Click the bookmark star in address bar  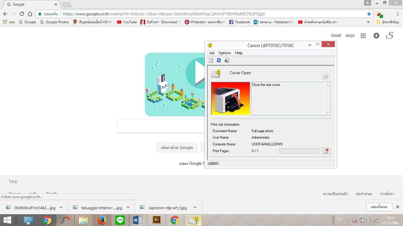coord(369,14)
